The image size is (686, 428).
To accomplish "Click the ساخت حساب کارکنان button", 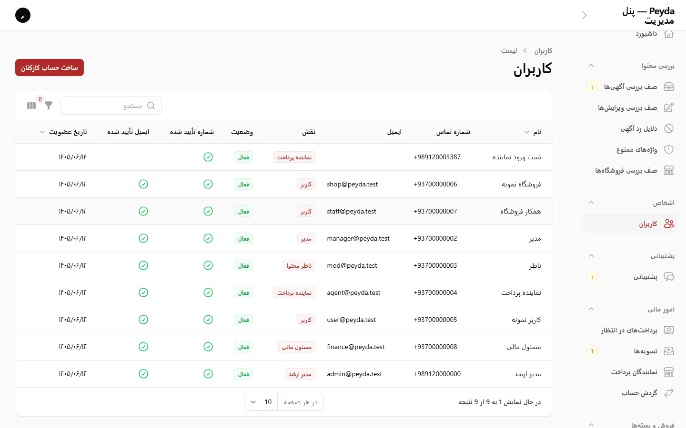I will (50, 68).
